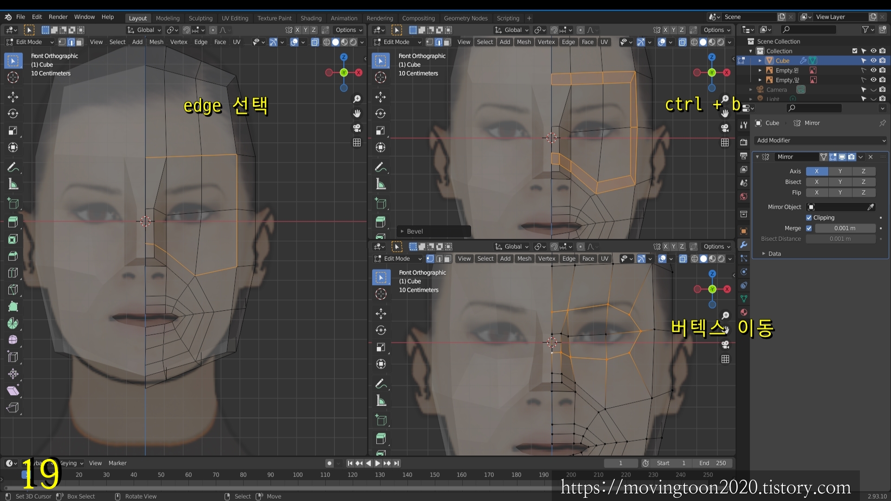The width and height of the screenshot is (891, 501).
Task: Toggle the Merge checkbox in Mirror modifier
Action: click(x=809, y=228)
